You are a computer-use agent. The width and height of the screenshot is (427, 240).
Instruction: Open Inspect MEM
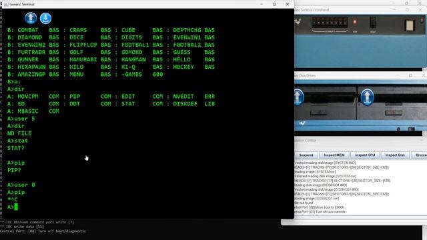pyautogui.click(x=334, y=155)
